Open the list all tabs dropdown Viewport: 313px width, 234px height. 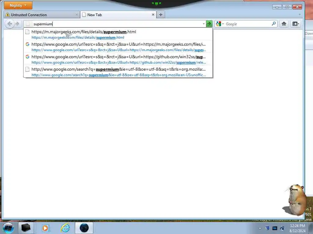[299, 15]
